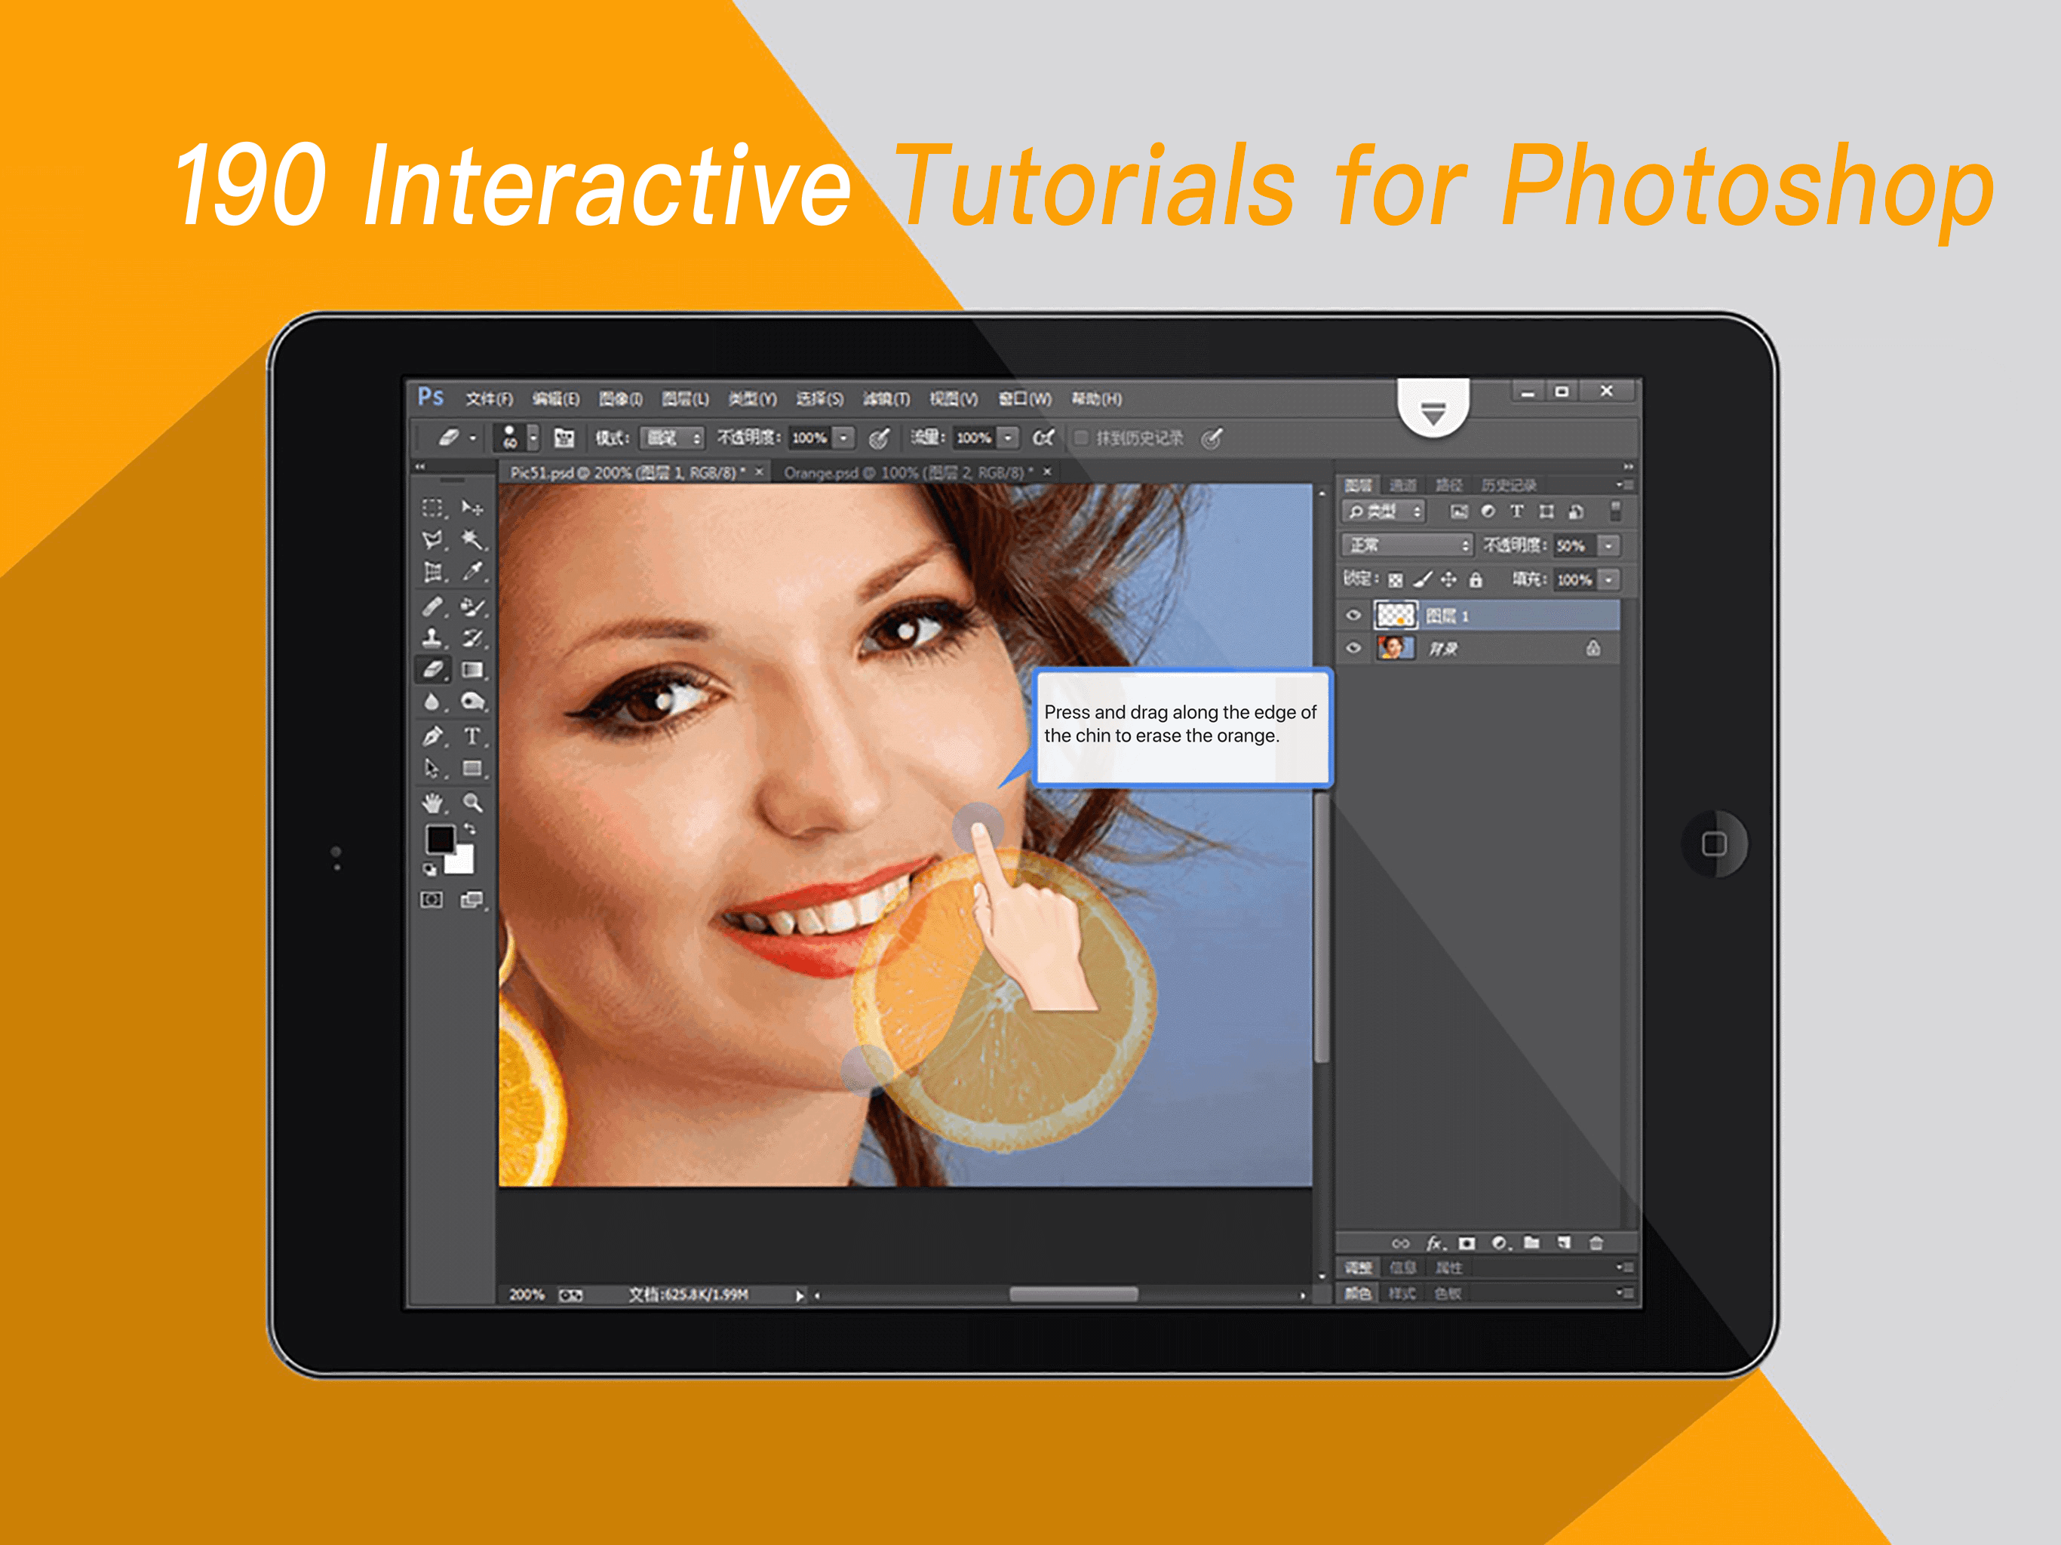2061x1545 pixels.
Task: Open the 正常 blend mode dropdown
Action: (1408, 545)
